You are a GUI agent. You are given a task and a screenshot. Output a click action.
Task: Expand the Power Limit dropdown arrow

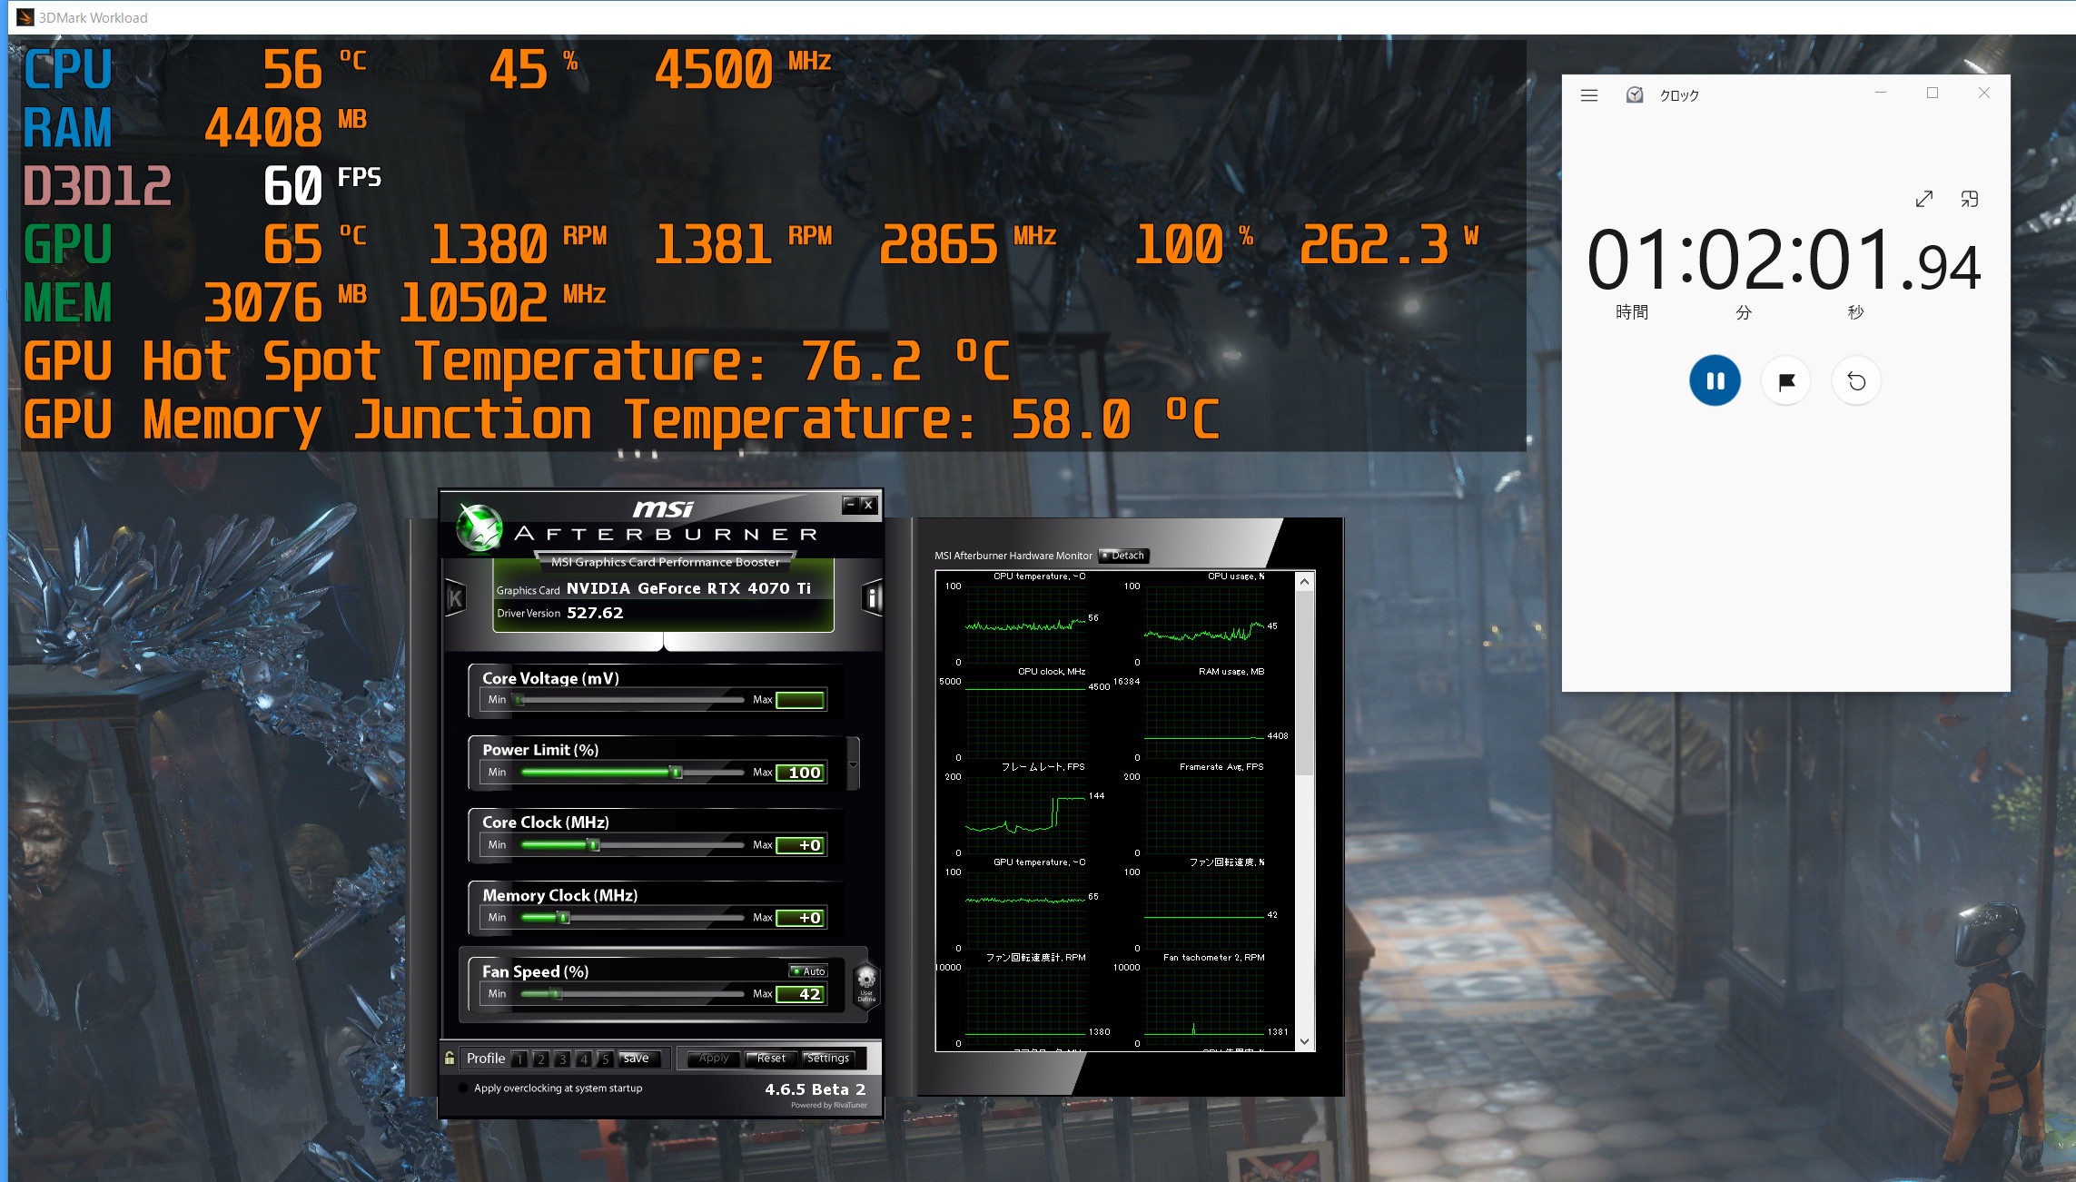click(x=853, y=764)
